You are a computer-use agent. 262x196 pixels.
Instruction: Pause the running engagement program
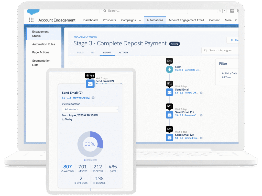pyautogui.click(x=234, y=40)
